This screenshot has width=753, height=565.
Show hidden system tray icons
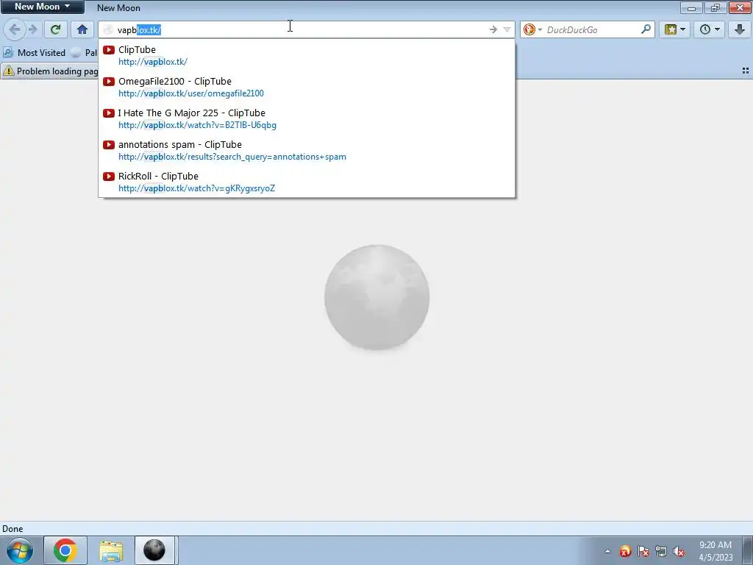point(607,551)
